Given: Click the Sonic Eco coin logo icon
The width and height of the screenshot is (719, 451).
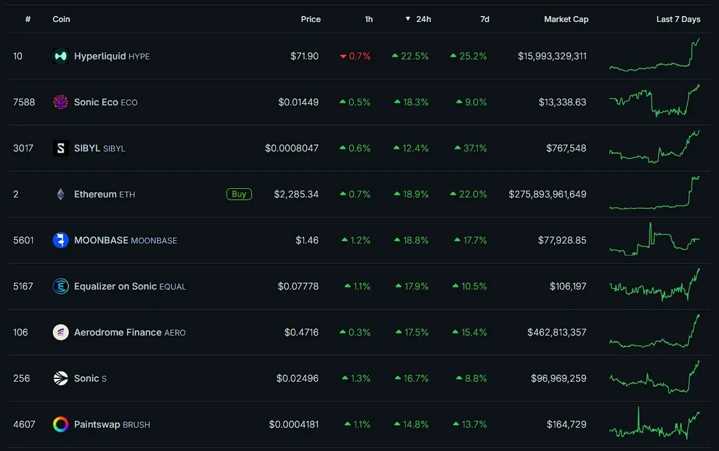Looking at the screenshot, I should (x=61, y=102).
